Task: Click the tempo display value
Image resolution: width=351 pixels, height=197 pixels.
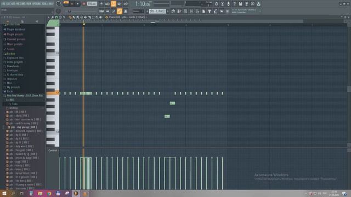Action: tap(92, 4)
